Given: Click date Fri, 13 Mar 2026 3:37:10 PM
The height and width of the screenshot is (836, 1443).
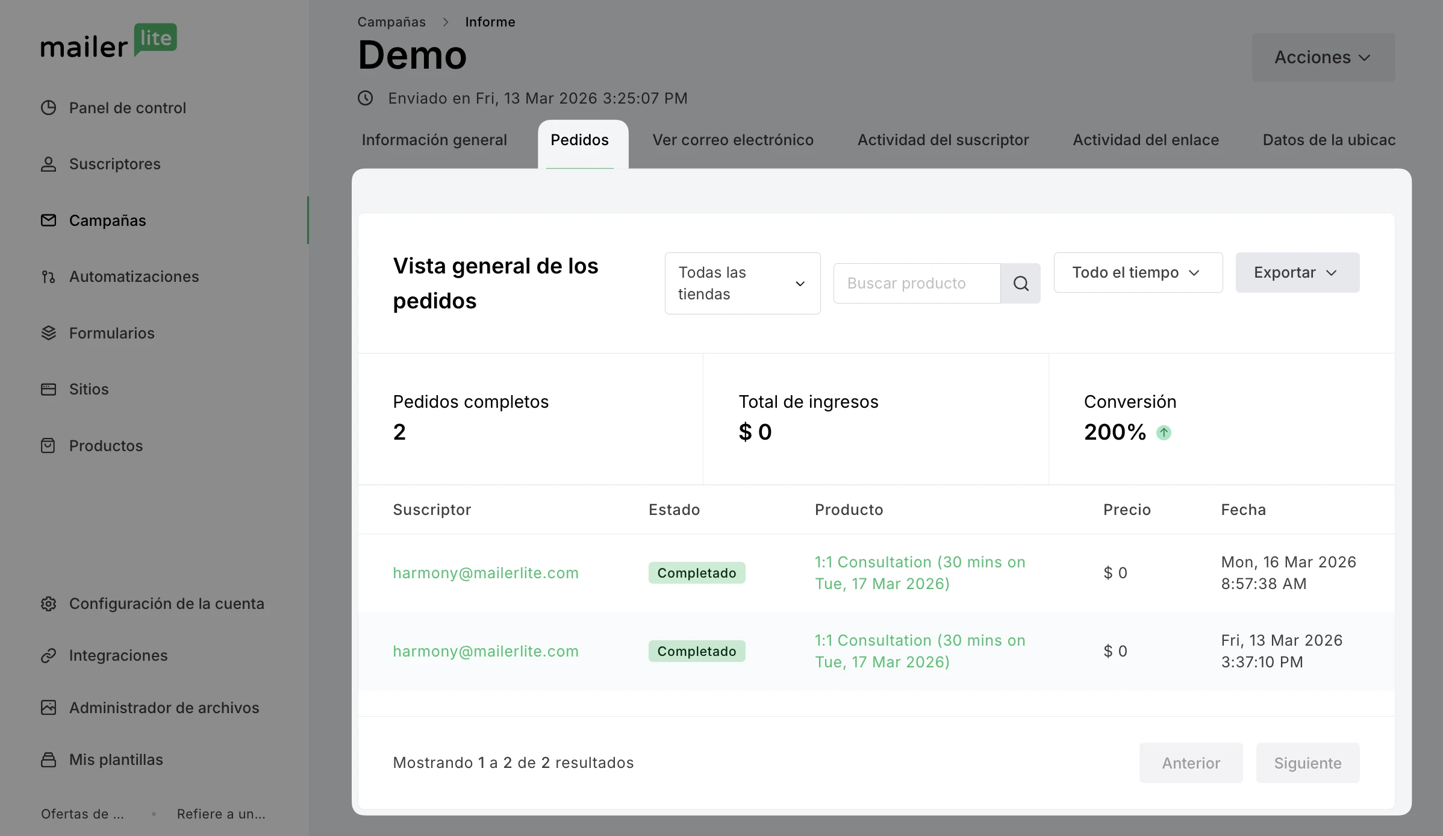Looking at the screenshot, I should coord(1282,651).
